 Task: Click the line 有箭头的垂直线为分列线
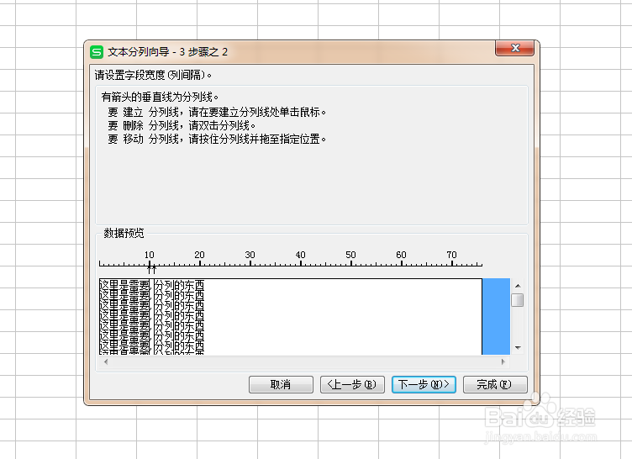click(160, 97)
